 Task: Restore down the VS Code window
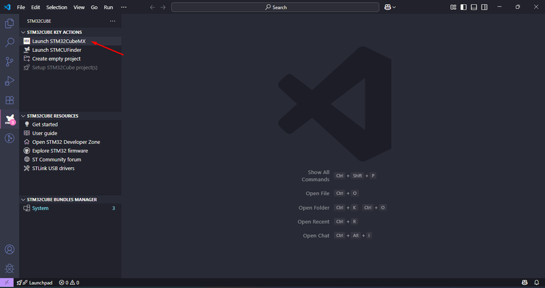coord(518,7)
